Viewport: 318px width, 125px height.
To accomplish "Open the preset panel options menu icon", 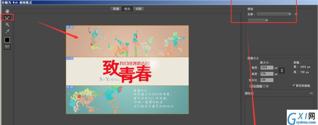I will click(296, 14).
